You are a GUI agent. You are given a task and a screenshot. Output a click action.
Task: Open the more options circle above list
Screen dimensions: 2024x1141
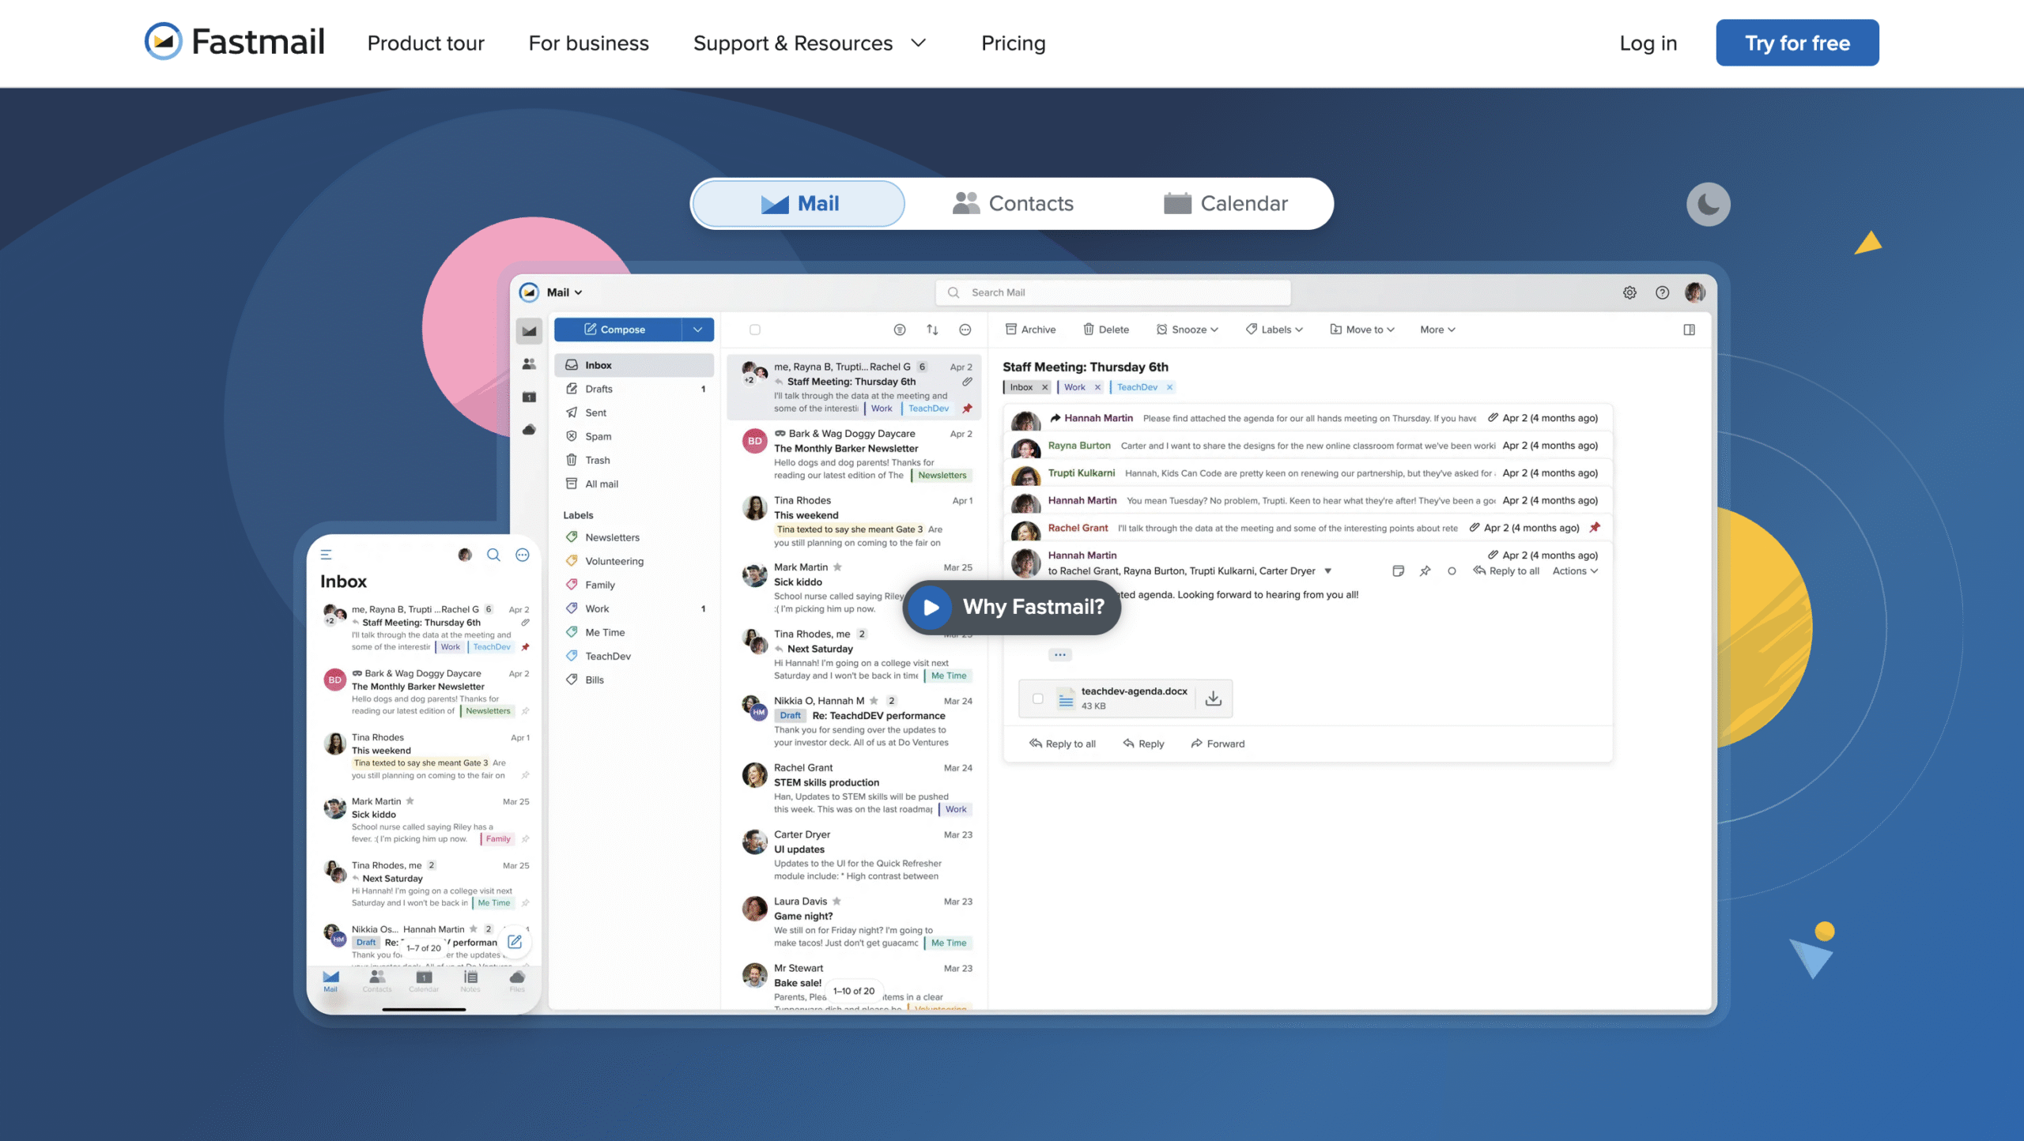coord(965,329)
